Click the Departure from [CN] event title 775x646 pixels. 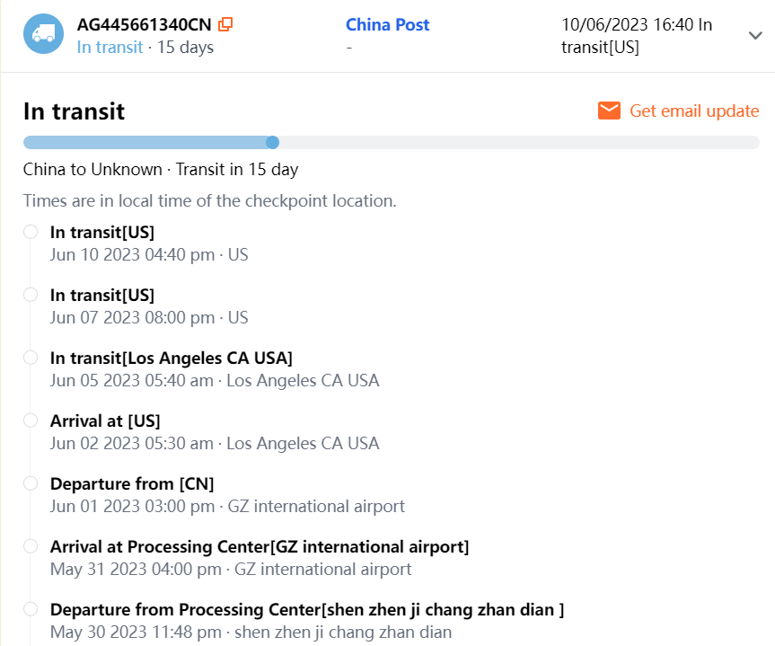(x=131, y=483)
